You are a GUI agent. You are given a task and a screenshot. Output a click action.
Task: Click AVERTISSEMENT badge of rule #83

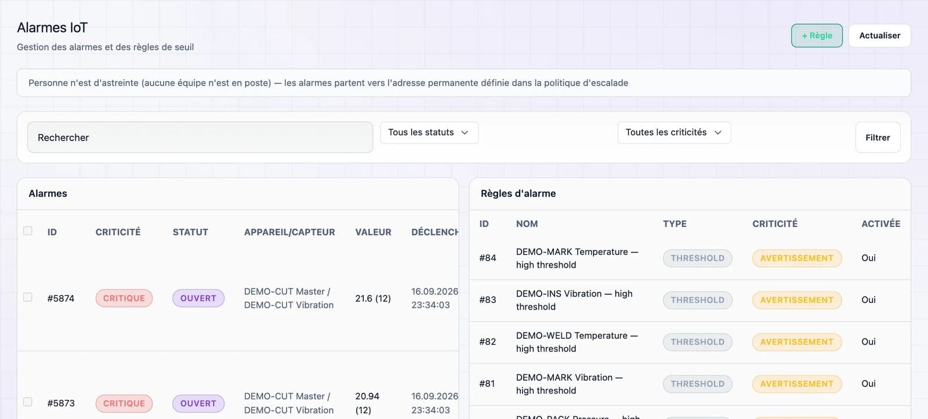pyautogui.click(x=797, y=300)
